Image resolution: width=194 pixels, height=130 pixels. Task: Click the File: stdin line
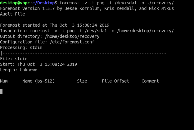pyautogui.click(x=14, y=59)
